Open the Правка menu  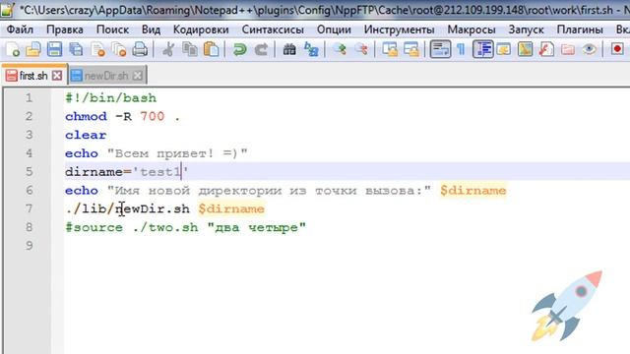pyautogui.click(x=65, y=29)
